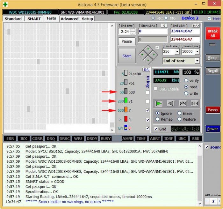
Task: Increase the End time spinner
Action: click(133, 30)
